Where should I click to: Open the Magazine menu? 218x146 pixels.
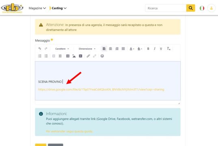tap(37, 8)
